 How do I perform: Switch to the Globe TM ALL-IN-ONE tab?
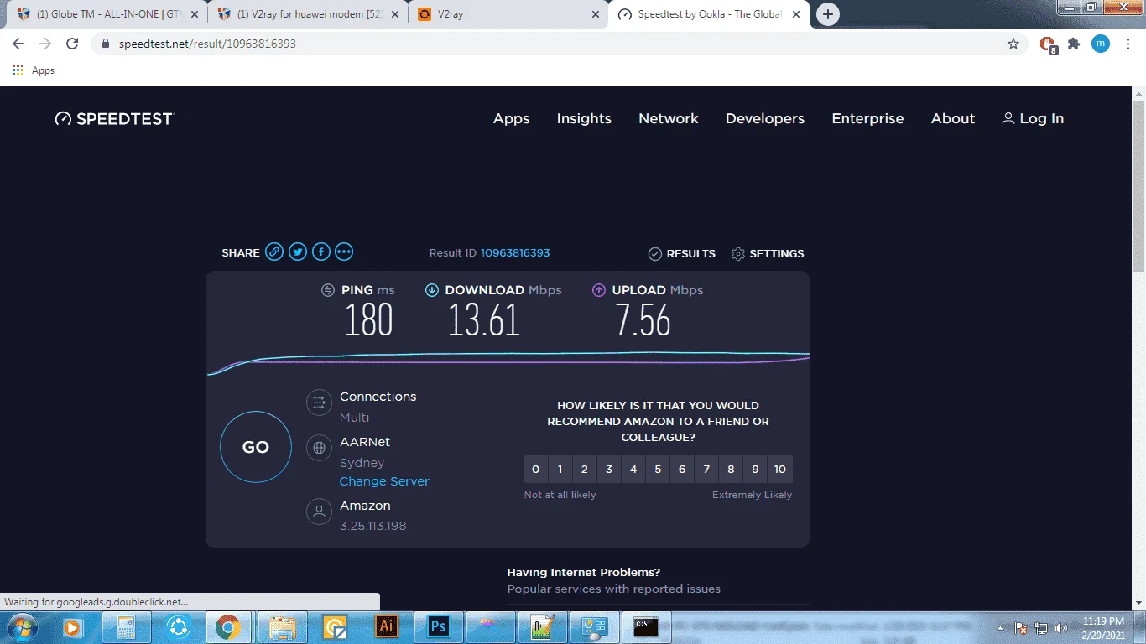click(x=108, y=14)
